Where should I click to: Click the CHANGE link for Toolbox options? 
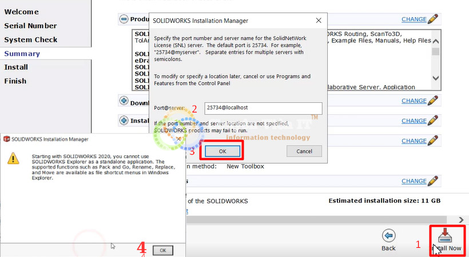(x=414, y=140)
